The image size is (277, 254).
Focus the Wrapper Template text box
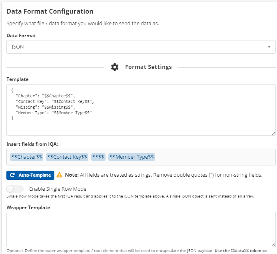point(141,230)
